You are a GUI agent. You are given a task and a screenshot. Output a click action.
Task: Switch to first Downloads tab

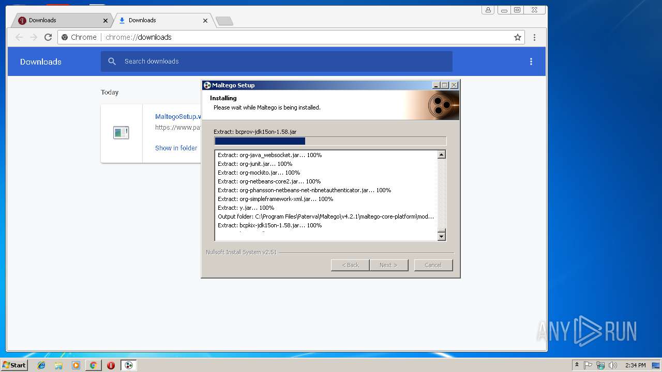tap(61, 20)
